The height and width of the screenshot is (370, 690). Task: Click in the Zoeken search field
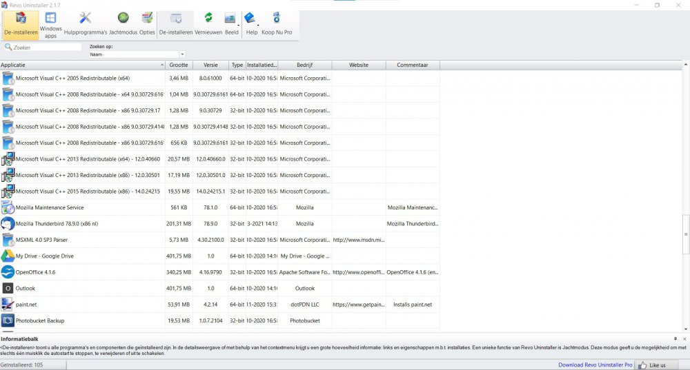point(46,48)
